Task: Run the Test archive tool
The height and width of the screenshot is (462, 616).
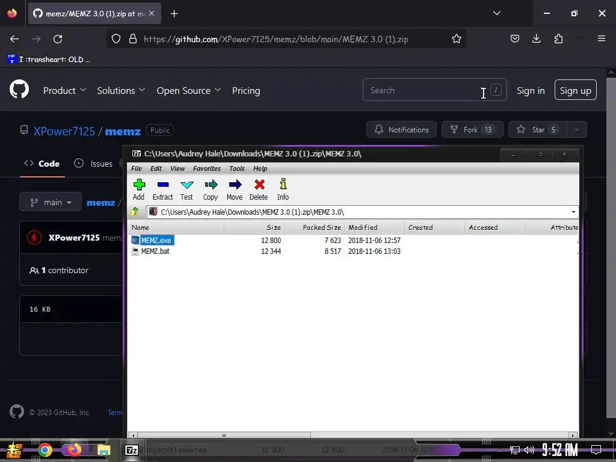Action: click(186, 189)
